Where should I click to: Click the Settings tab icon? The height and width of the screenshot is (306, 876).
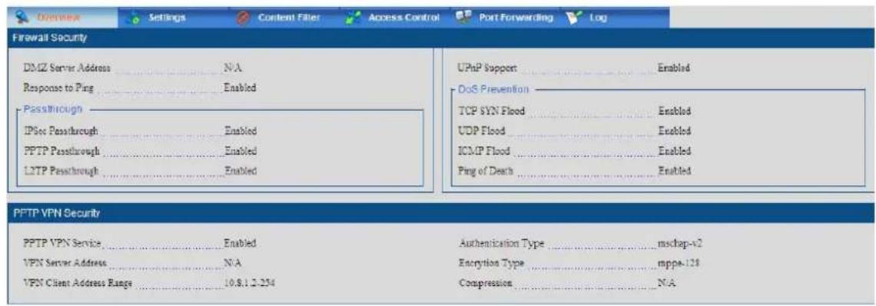[133, 18]
